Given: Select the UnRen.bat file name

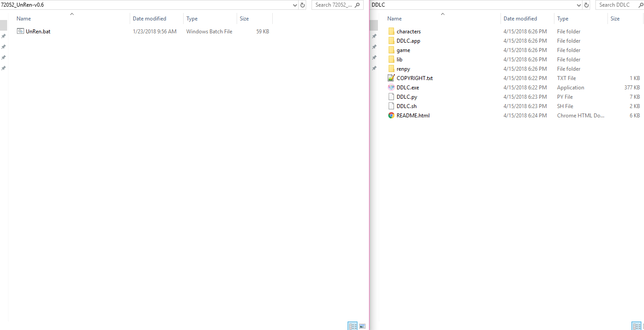Looking at the screenshot, I should click(38, 32).
